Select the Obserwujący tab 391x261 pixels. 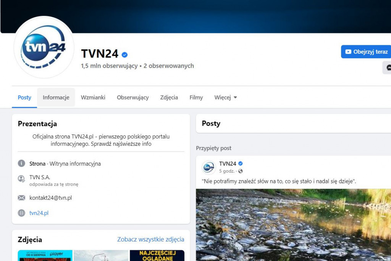tap(133, 98)
